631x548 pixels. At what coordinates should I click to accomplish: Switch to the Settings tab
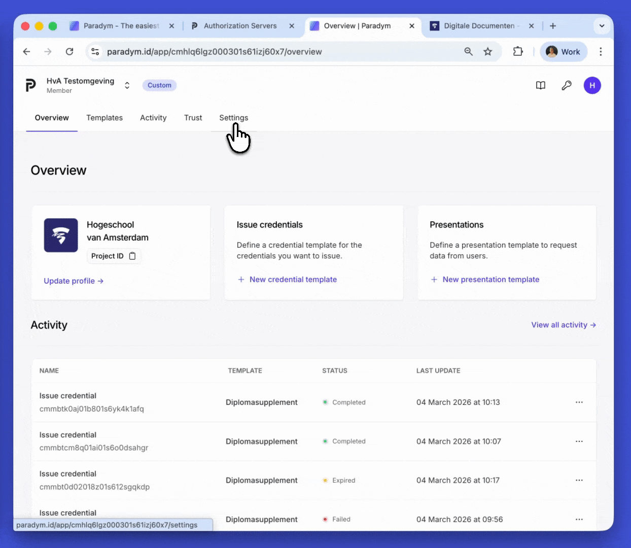pos(233,118)
